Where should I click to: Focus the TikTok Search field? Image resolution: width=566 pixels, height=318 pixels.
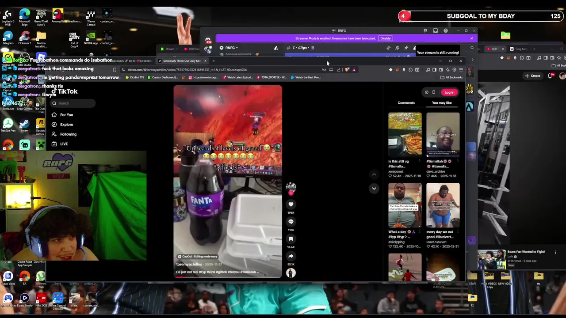(x=73, y=103)
